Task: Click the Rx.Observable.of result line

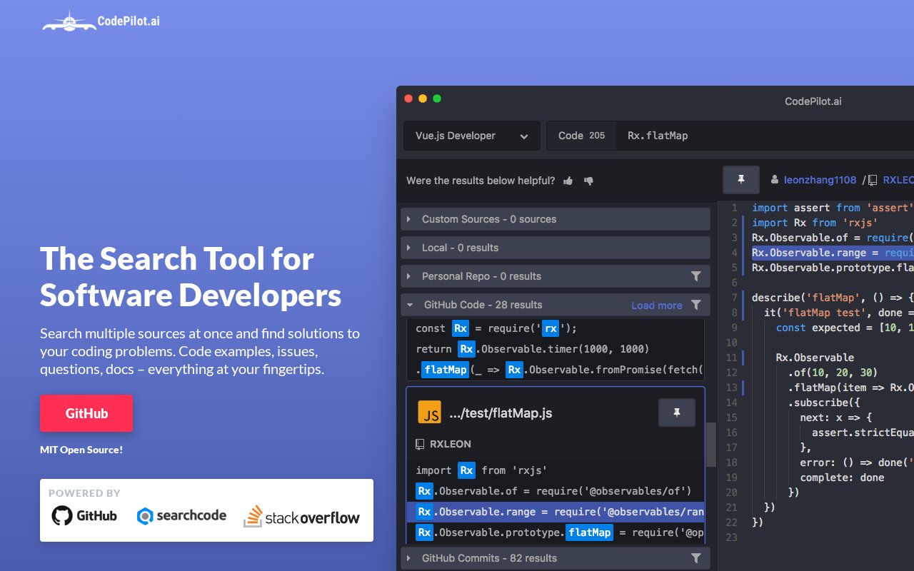Action: (556, 491)
